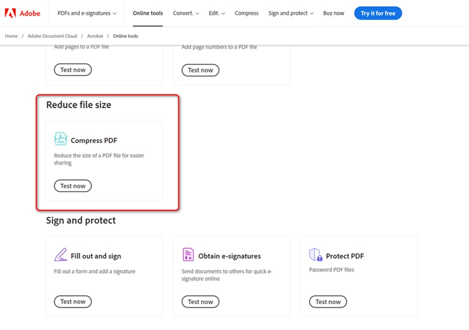Expand the Edit dropdown menu

click(x=217, y=13)
